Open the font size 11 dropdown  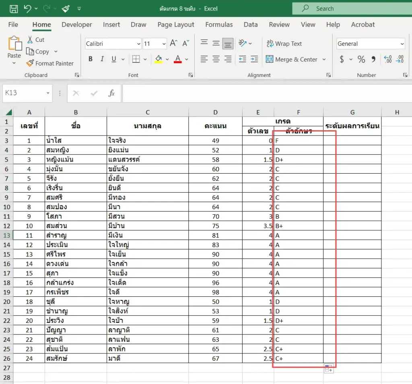point(164,44)
